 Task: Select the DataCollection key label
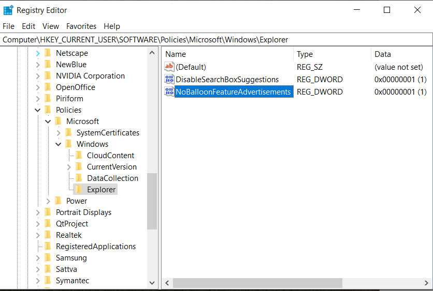[113, 178]
